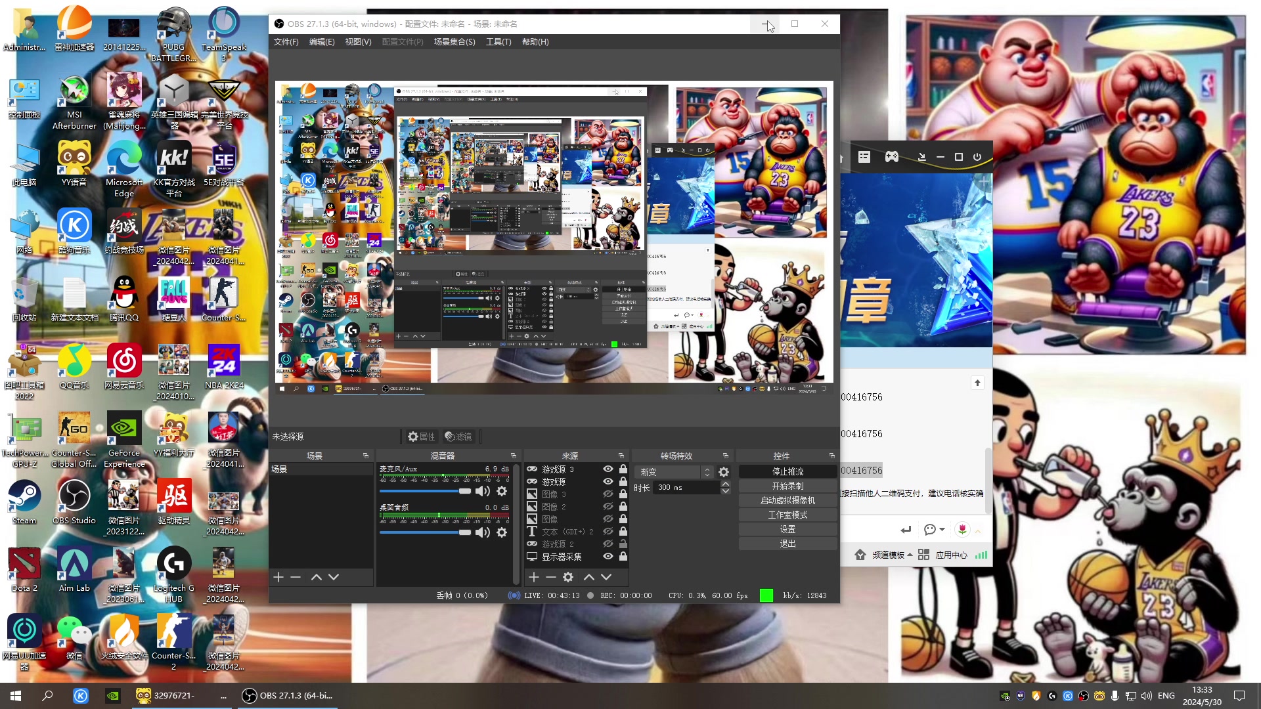Hide the 显示器采集 source
Image resolution: width=1261 pixels, height=709 pixels.
point(608,557)
